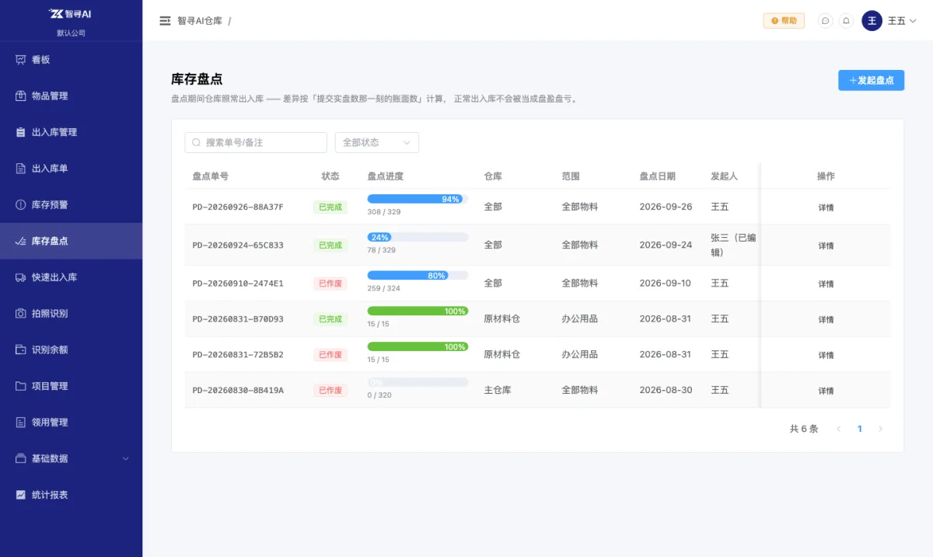Click the 物品管理 bag icon
The width and height of the screenshot is (933, 557).
(x=21, y=96)
